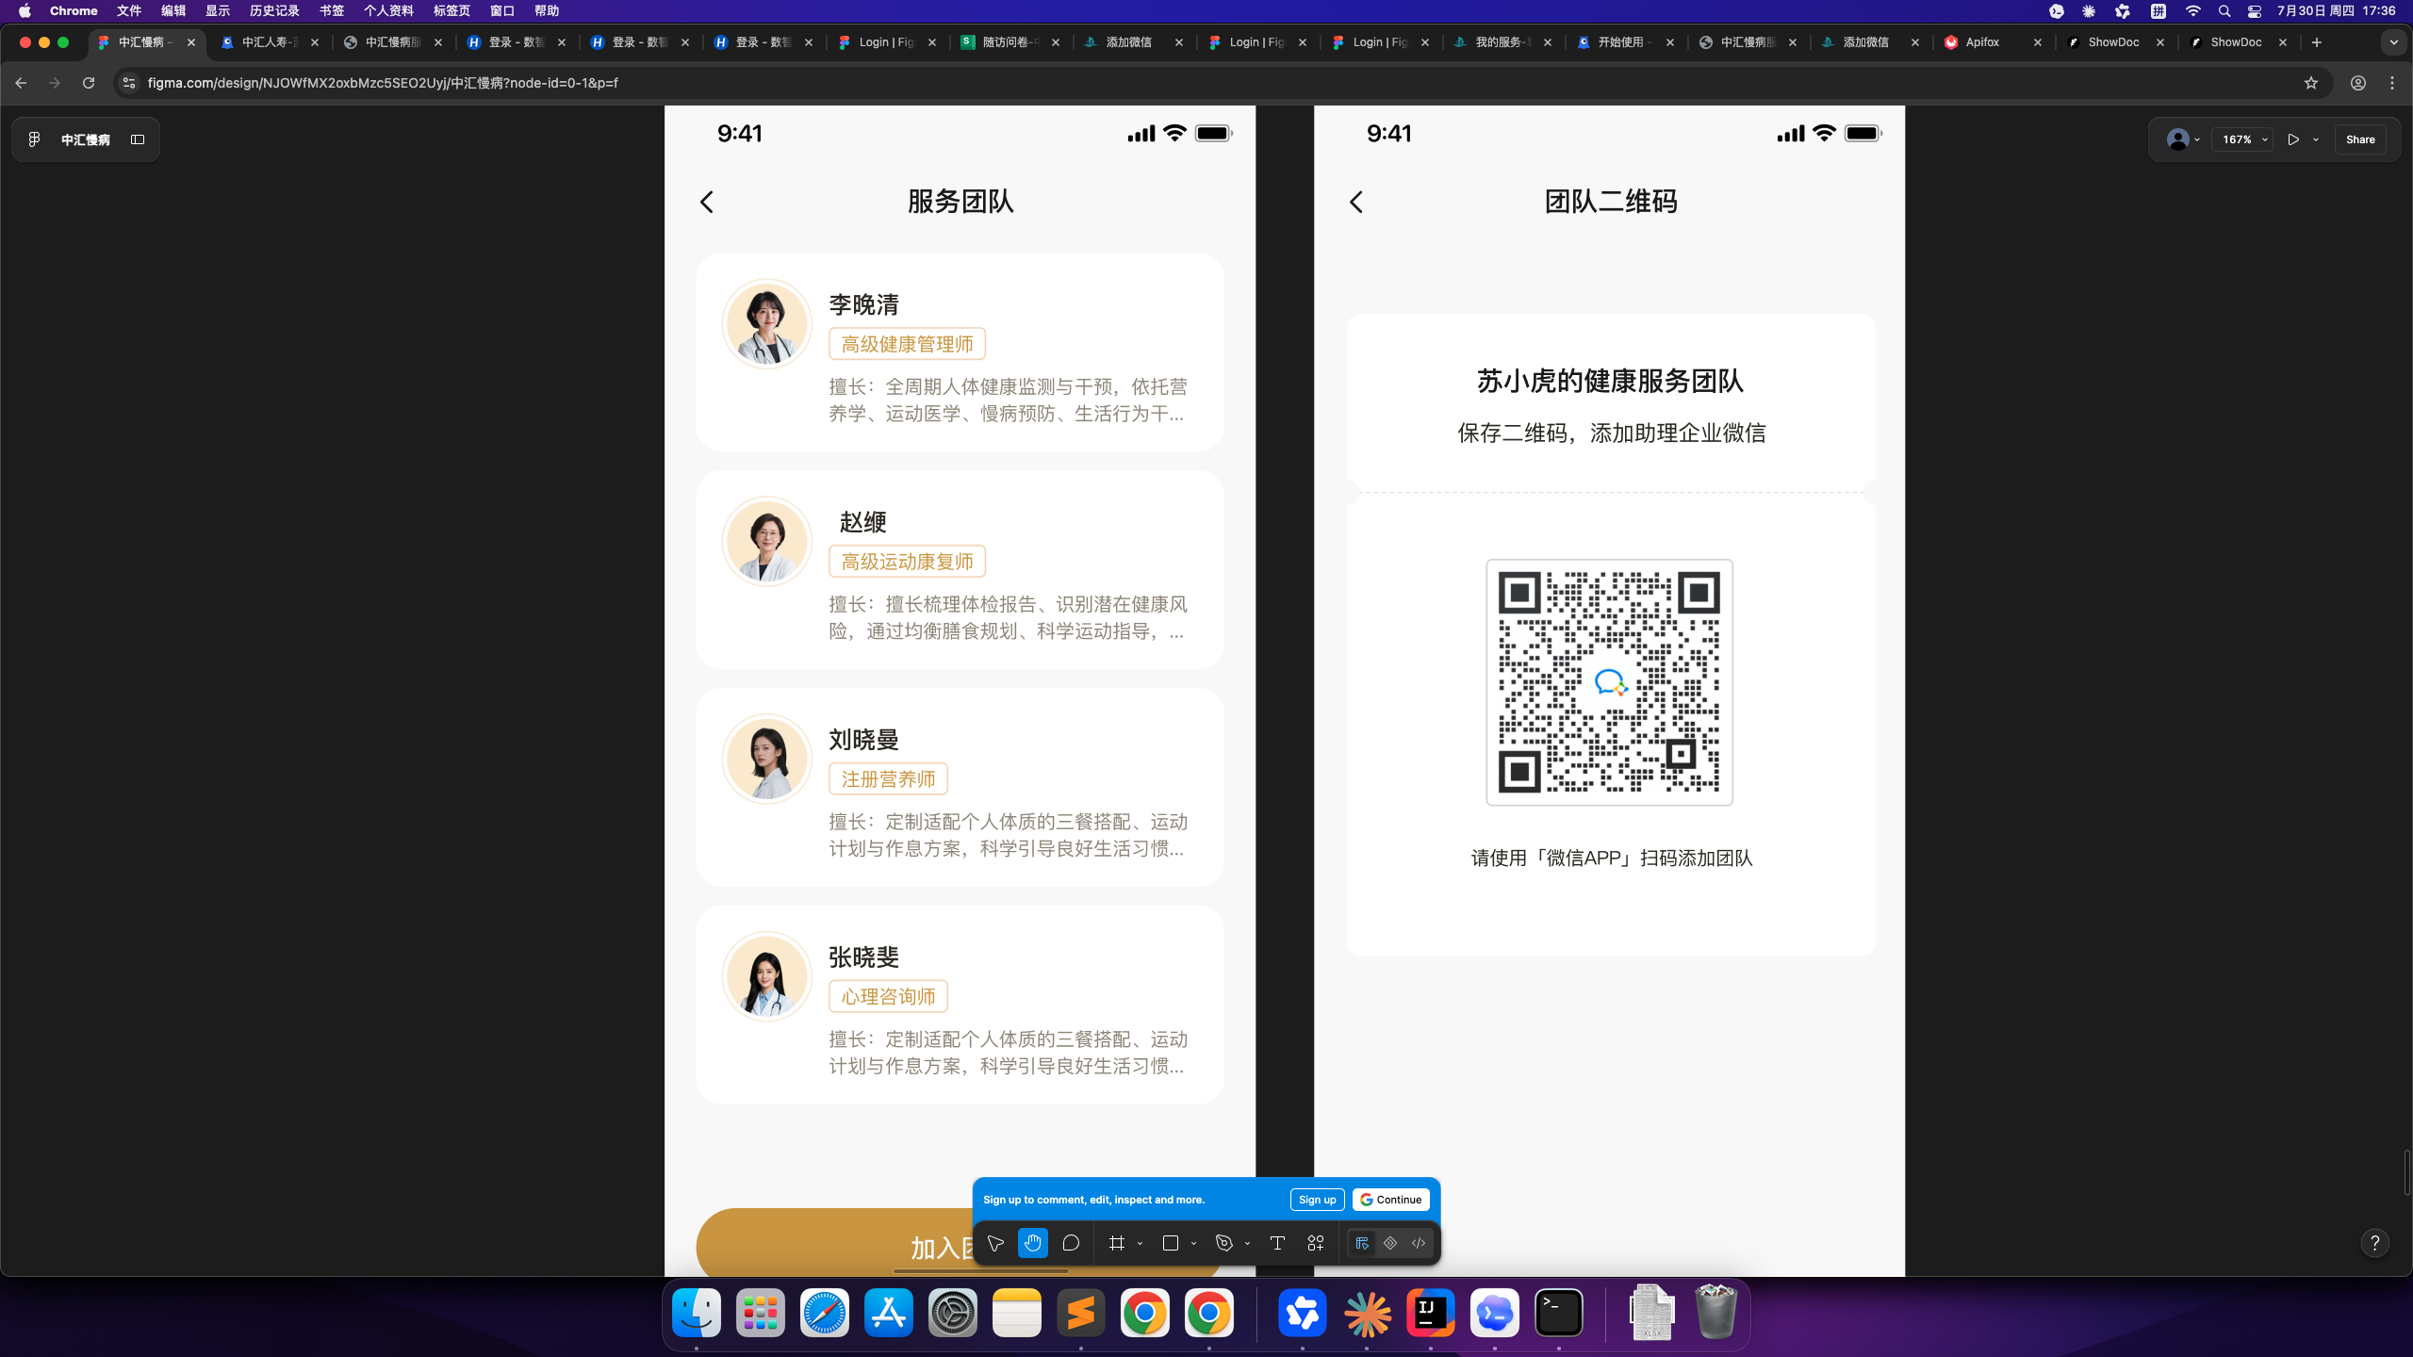Open presentation options dropdown arrow
The image size is (2413, 1357).
(2316, 139)
